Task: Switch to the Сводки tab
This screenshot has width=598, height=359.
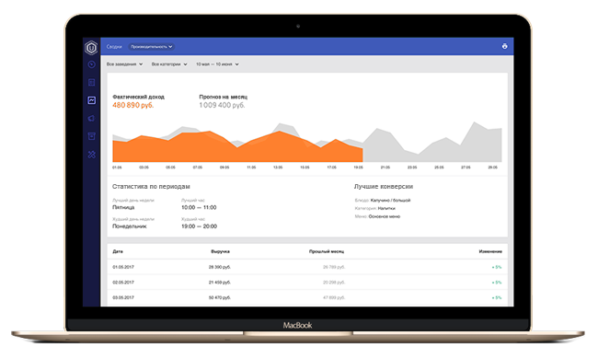Action: click(x=114, y=47)
